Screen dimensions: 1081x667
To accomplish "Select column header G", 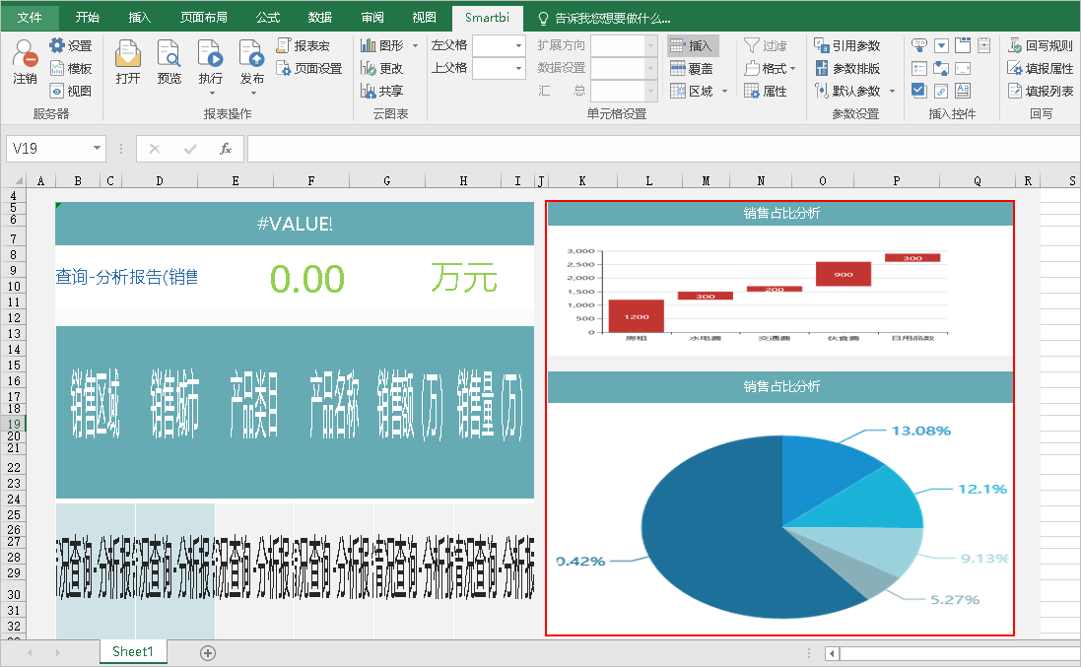I will pyautogui.click(x=386, y=180).
